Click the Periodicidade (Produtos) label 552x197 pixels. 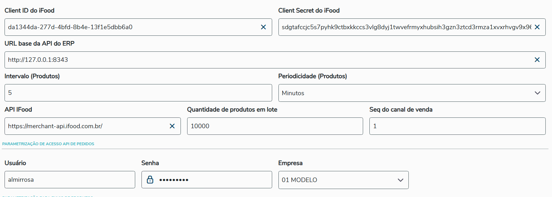[x=312, y=76]
